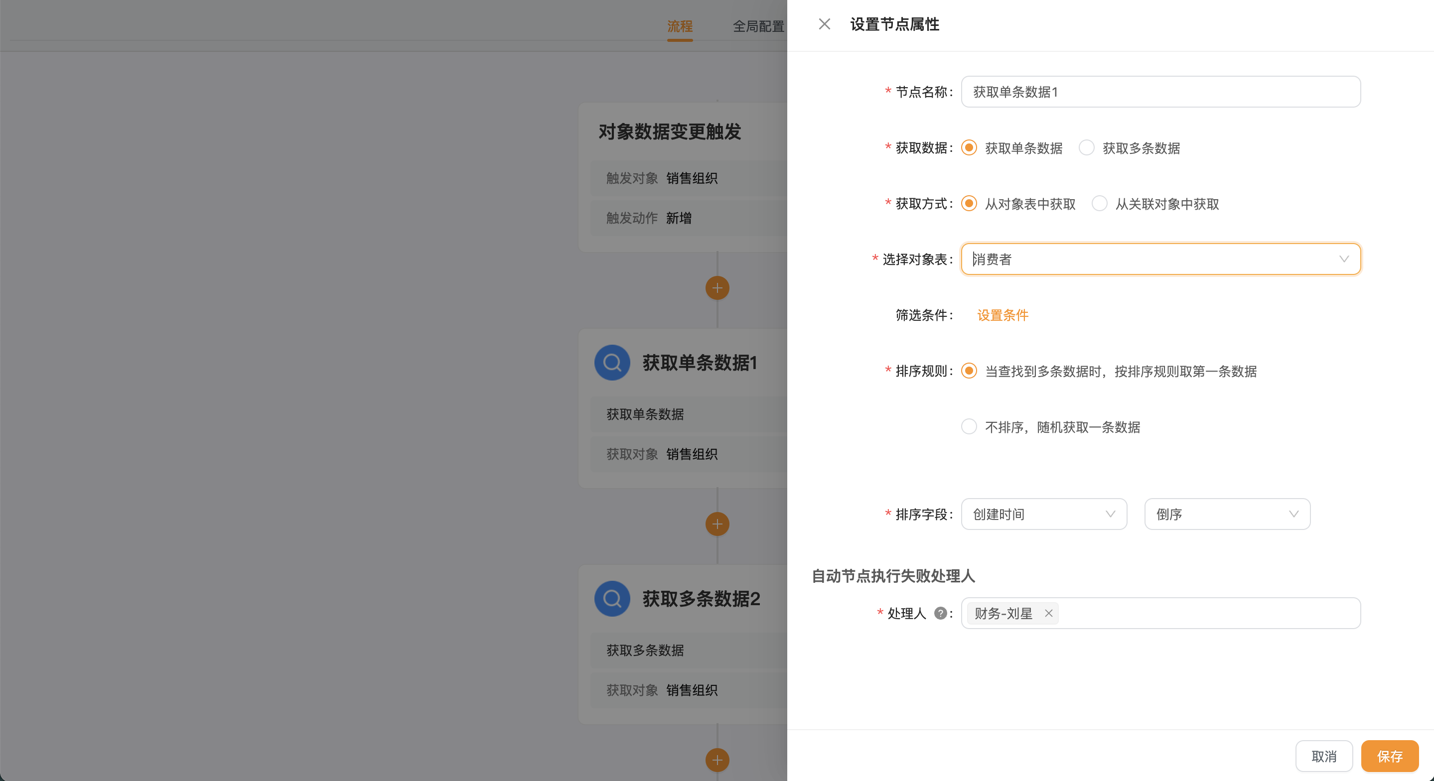This screenshot has width=1434, height=781.
Task: Select 不排序，随机获取一条数据 option
Action: click(x=969, y=426)
